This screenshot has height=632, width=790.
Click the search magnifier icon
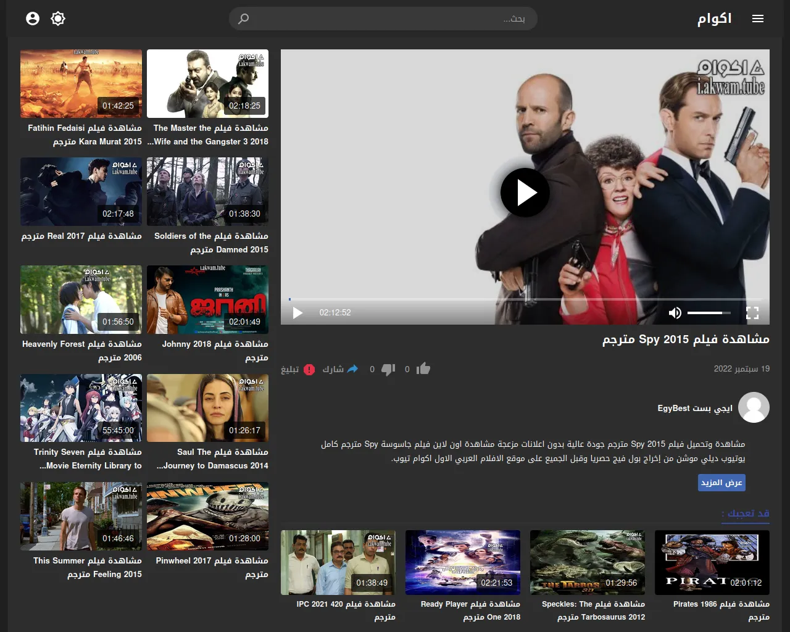(244, 19)
